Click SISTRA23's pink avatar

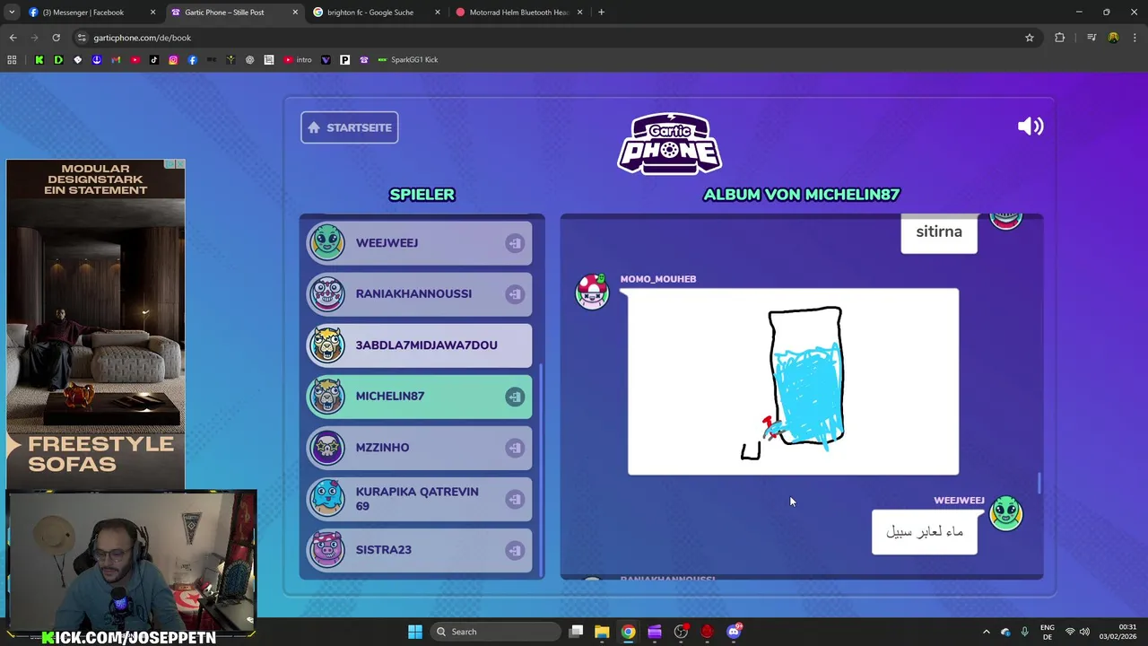326,549
